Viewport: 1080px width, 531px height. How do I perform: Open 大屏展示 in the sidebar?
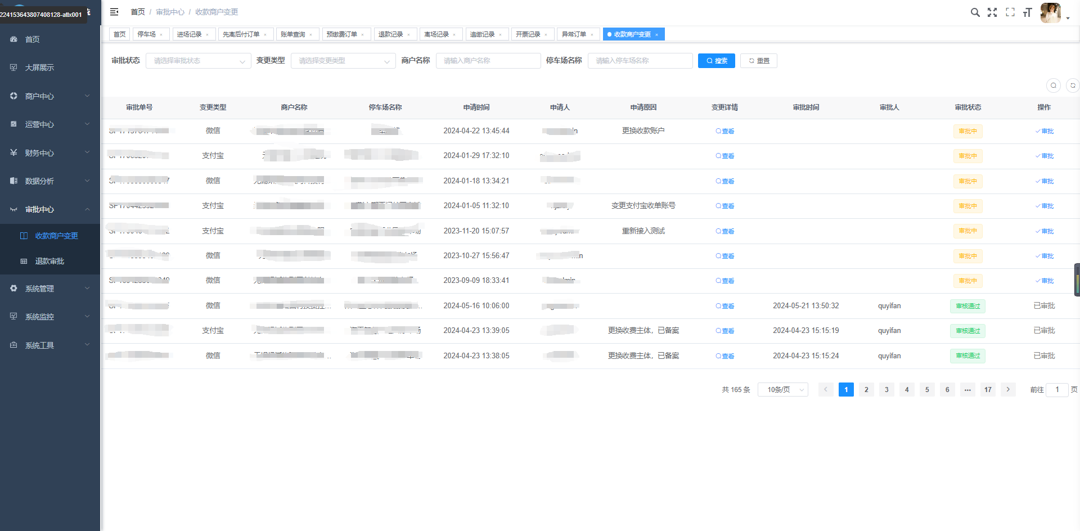[50, 67]
